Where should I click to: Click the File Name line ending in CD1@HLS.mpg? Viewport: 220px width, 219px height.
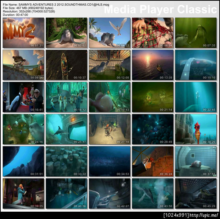[x=56, y=5]
